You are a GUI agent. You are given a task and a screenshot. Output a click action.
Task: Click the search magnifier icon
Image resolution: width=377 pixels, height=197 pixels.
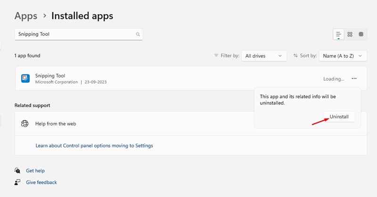pos(138,34)
